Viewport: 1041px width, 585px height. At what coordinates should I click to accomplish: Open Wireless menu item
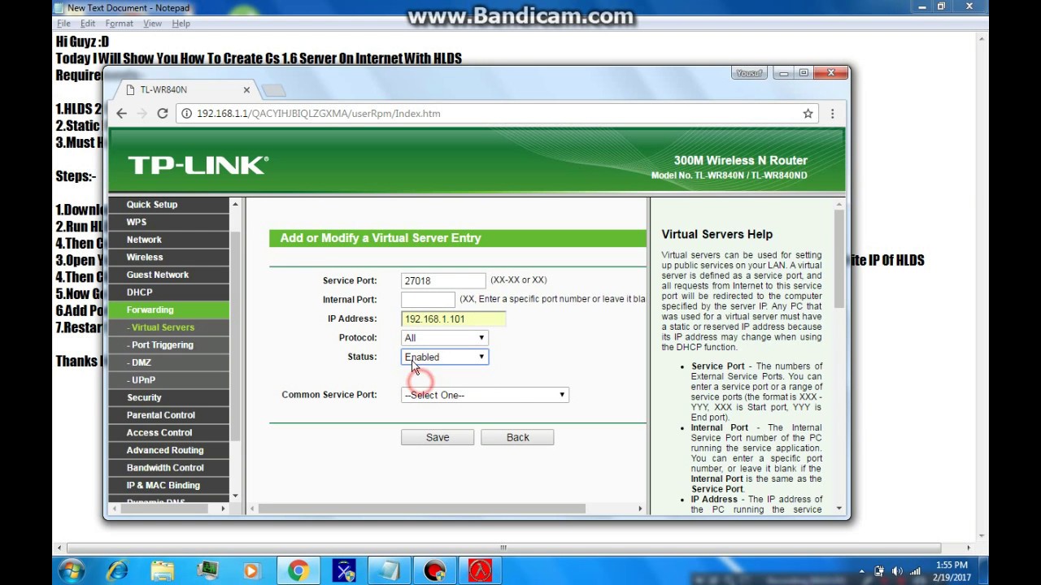(x=169, y=258)
